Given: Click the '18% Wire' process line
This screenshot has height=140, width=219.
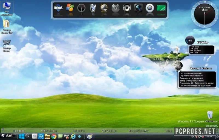Looking at the screenshot, I should coord(195,47).
